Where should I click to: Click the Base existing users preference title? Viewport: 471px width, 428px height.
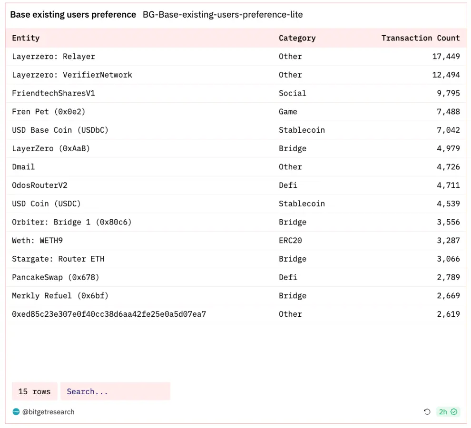pyautogui.click(x=73, y=15)
